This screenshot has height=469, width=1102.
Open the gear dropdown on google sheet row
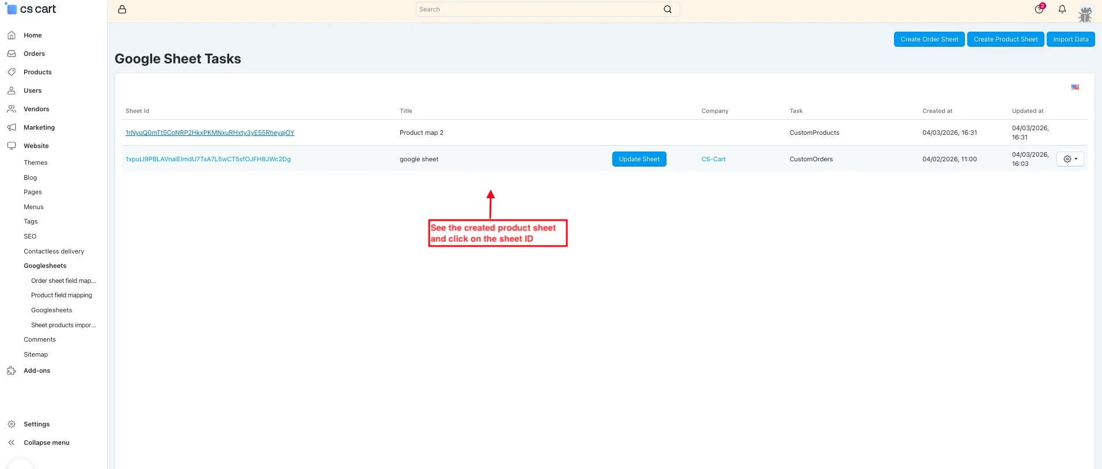1070,159
